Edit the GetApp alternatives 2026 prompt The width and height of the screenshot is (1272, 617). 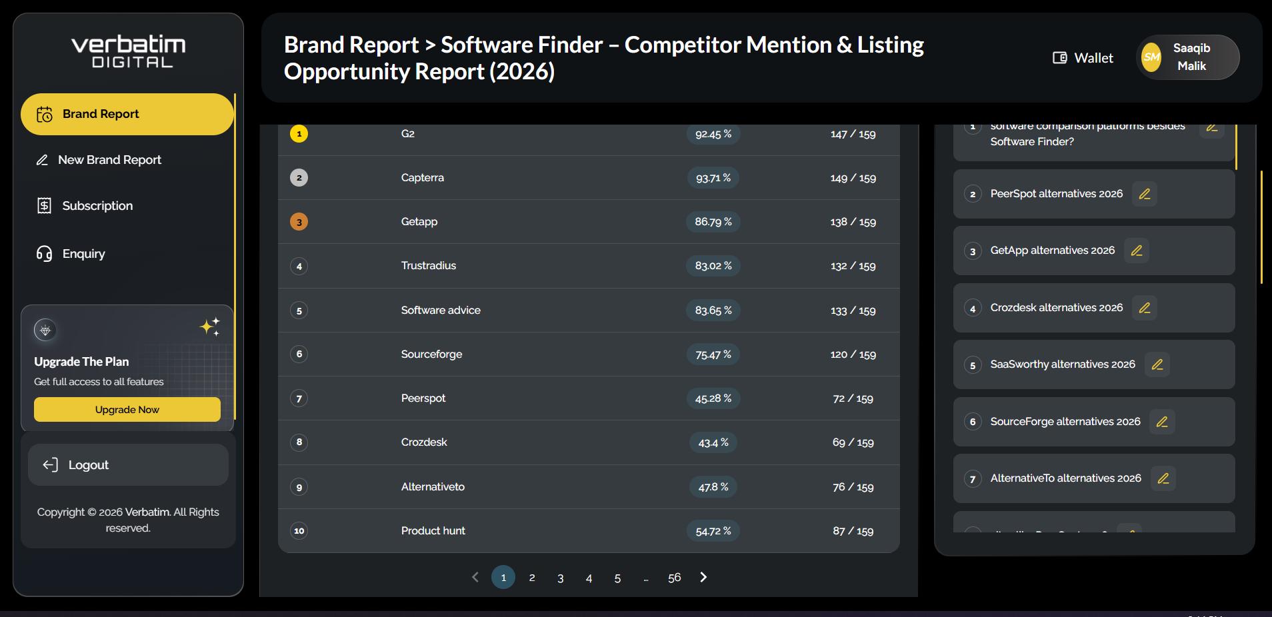[x=1137, y=251]
